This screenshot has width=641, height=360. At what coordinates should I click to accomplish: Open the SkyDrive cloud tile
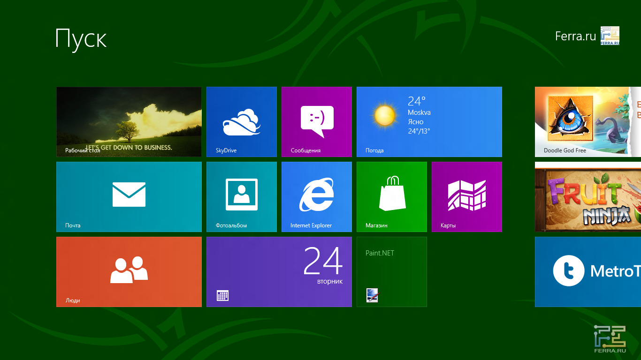click(x=241, y=122)
